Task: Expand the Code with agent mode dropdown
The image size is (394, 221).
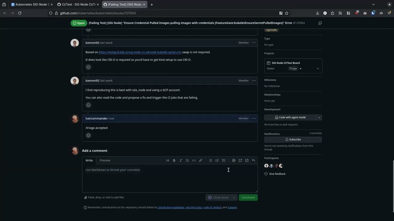Action: (319, 118)
